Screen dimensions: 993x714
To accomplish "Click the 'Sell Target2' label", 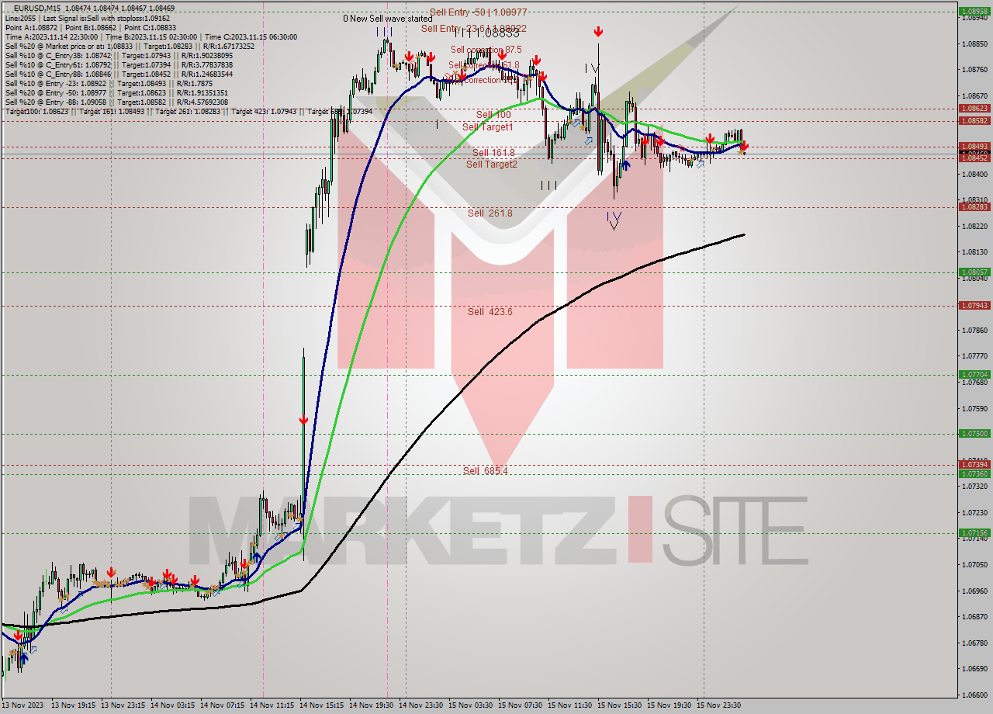I will tap(491, 164).
